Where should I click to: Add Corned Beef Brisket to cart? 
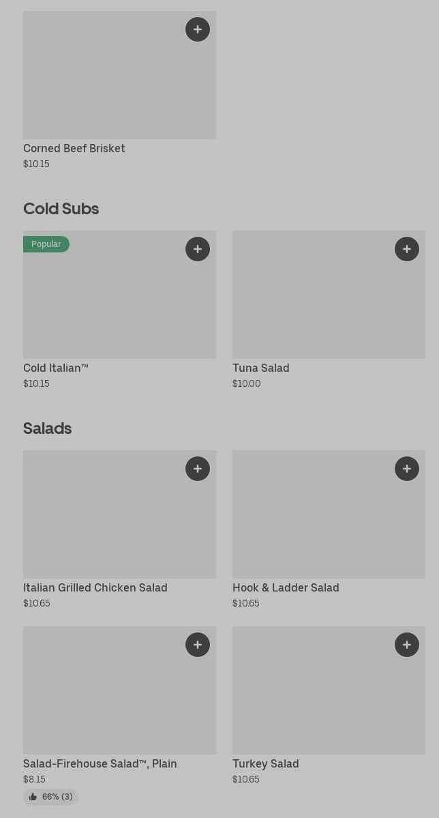point(198,29)
